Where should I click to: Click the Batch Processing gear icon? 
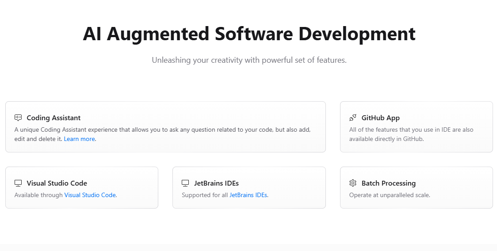click(353, 183)
